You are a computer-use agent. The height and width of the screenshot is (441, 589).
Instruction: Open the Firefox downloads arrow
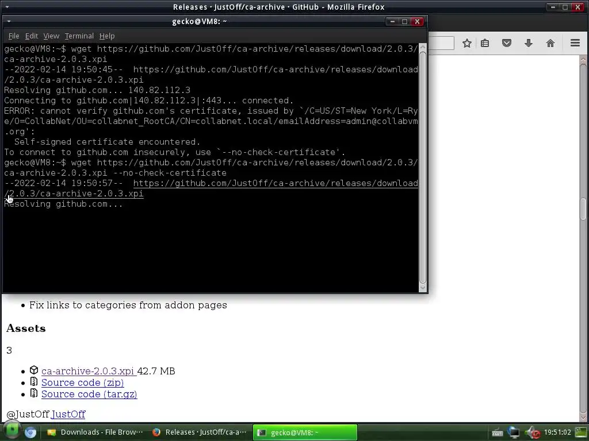click(x=529, y=43)
